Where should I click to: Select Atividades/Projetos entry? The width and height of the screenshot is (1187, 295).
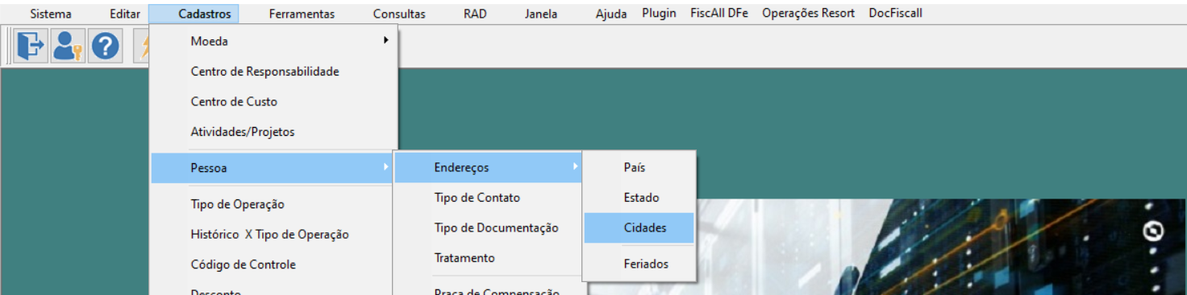273,132
